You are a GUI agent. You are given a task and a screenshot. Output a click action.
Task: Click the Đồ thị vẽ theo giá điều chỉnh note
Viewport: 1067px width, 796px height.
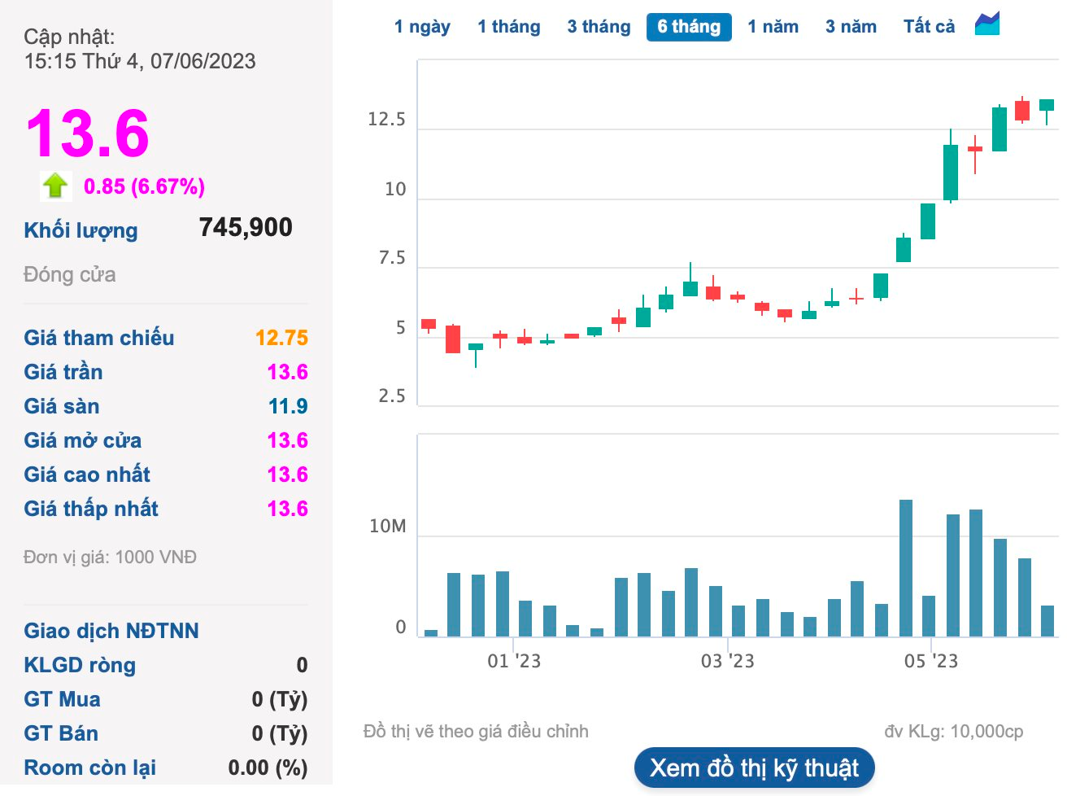point(476,732)
